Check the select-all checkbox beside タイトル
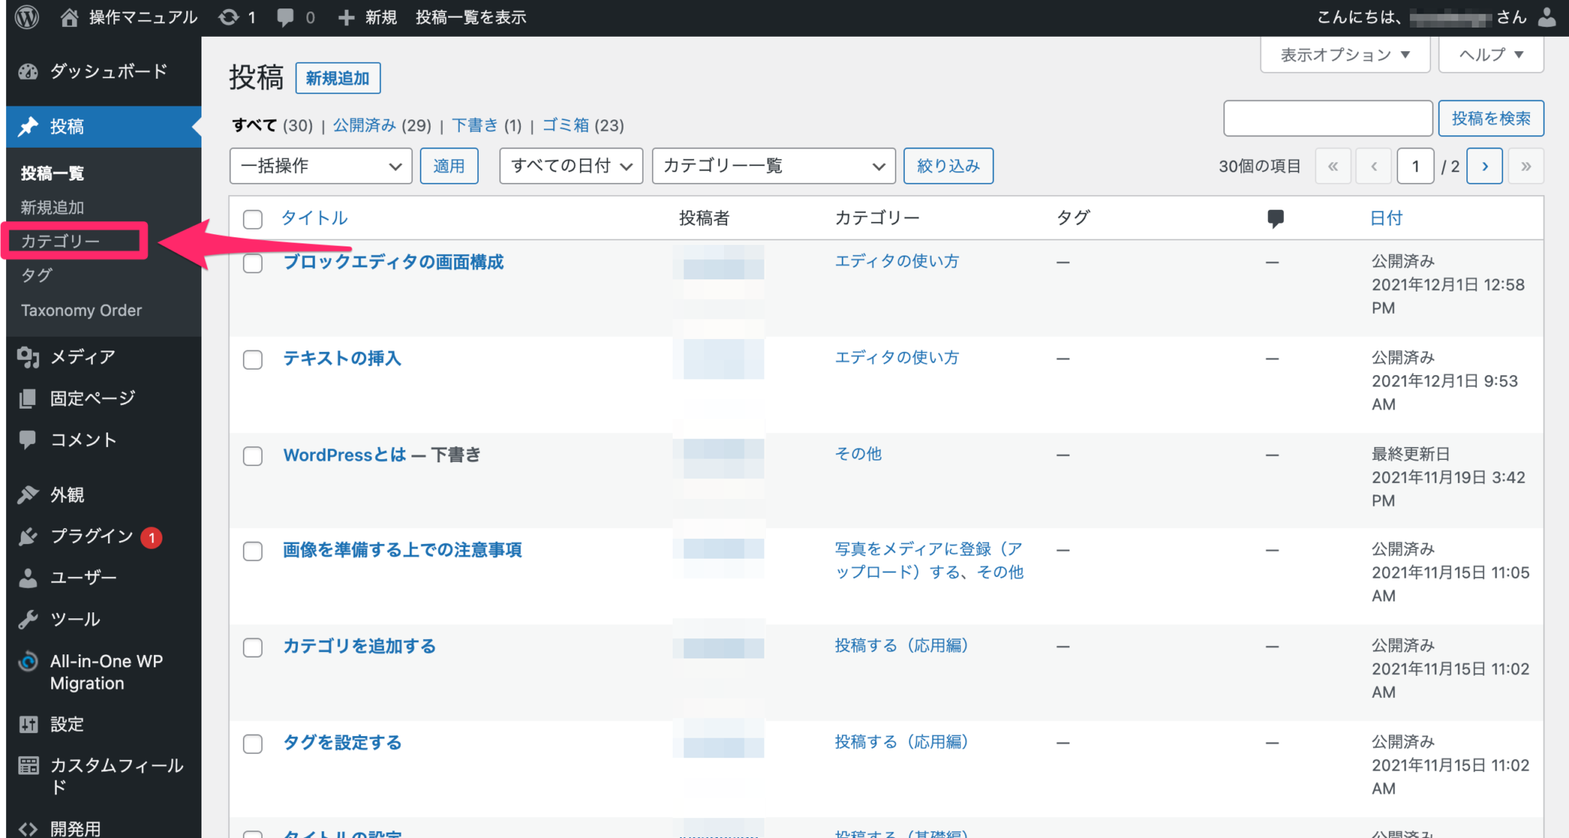 point(253,219)
